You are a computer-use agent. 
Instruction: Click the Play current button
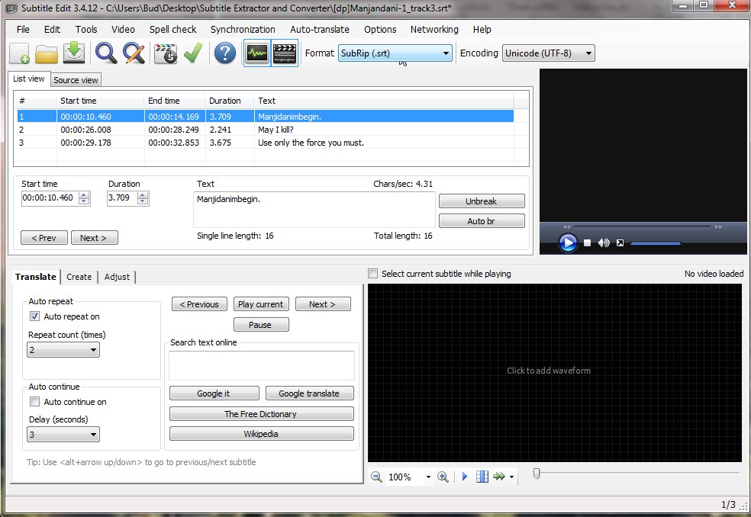[x=261, y=304]
